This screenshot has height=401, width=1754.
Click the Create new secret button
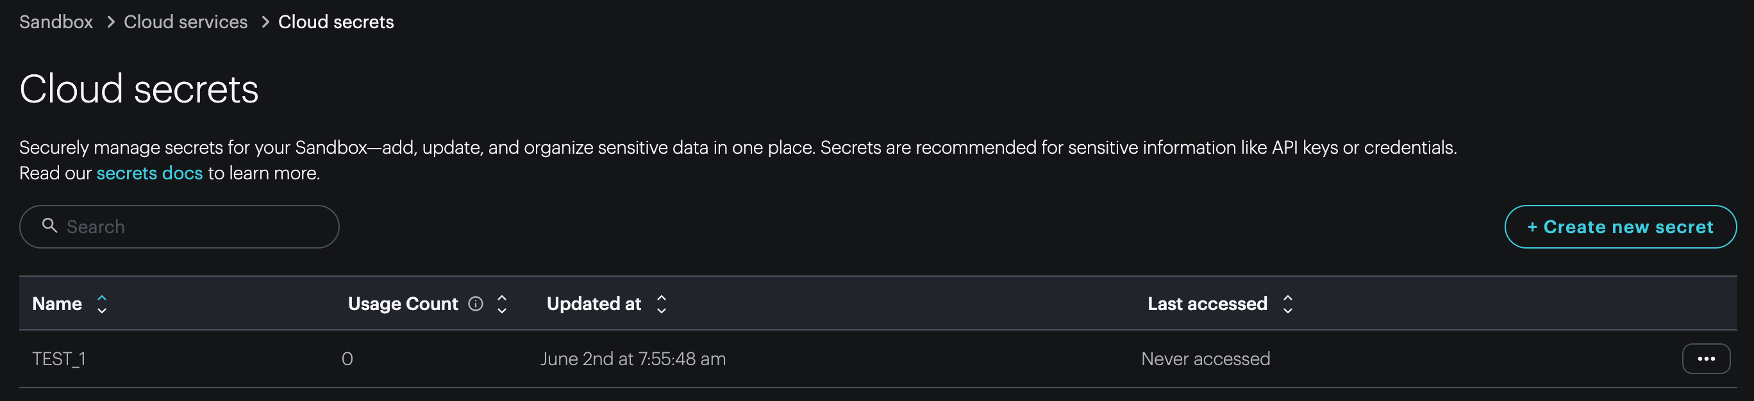pos(1620,227)
